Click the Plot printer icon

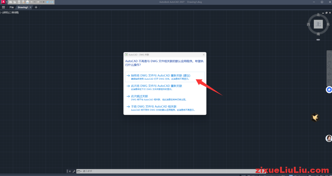pyautogui.click(x=28, y=2)
